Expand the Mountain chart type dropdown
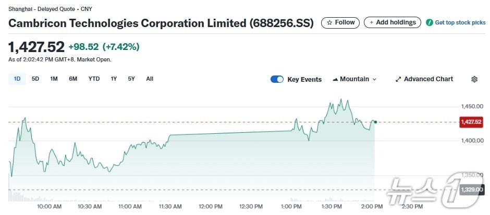This screenshot has width=490, height=215. pyautogui.click(x=374, y=79)
